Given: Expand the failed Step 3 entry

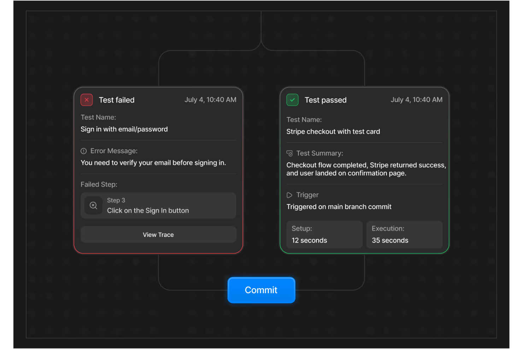Looking at the screenshot, I should coord(158,205).
